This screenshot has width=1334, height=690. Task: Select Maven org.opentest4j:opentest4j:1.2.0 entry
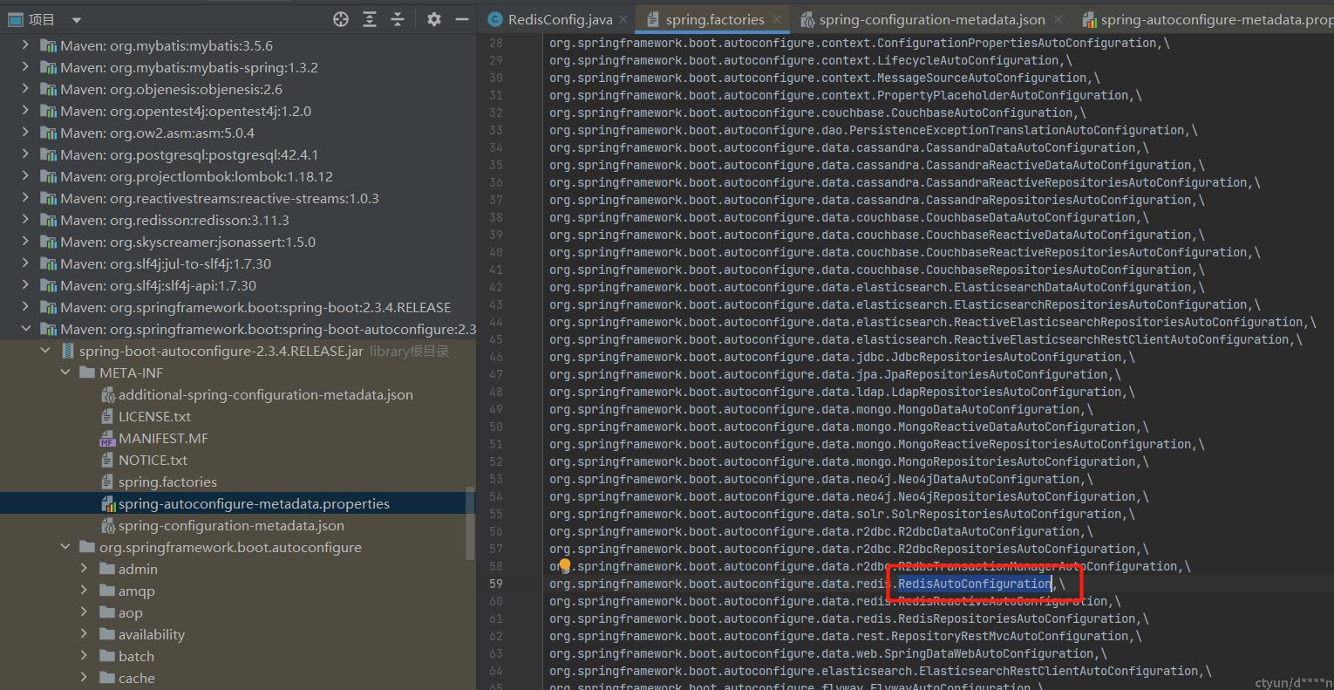pos(185,111)
